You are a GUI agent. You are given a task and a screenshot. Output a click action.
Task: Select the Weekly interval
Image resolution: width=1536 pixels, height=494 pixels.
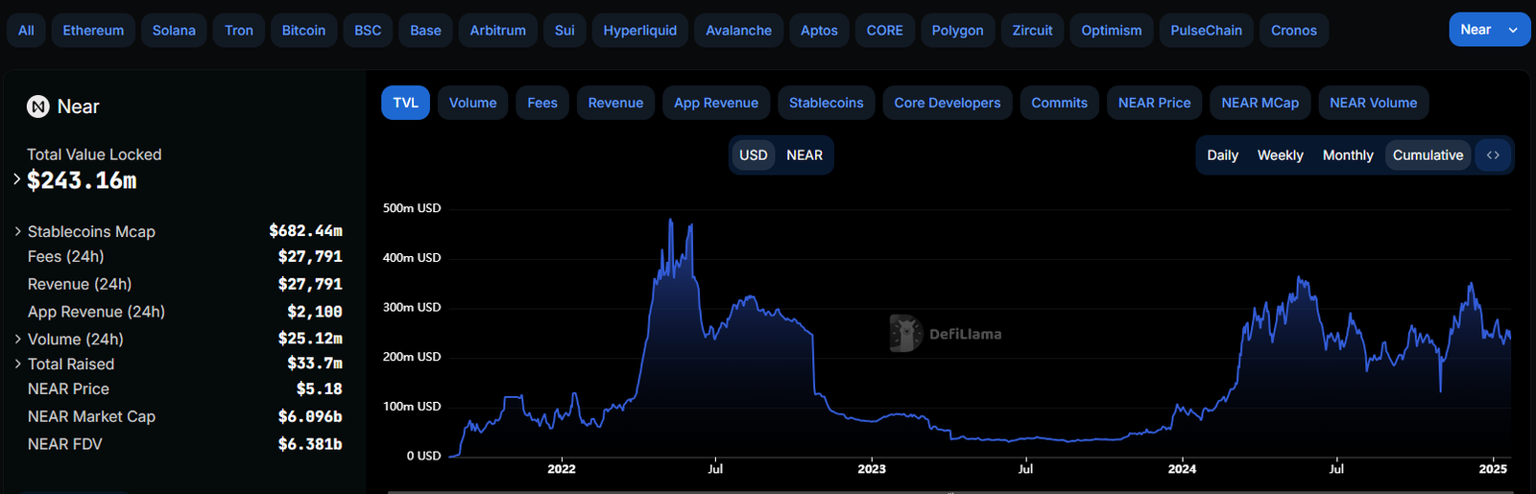click(1280, 155)
